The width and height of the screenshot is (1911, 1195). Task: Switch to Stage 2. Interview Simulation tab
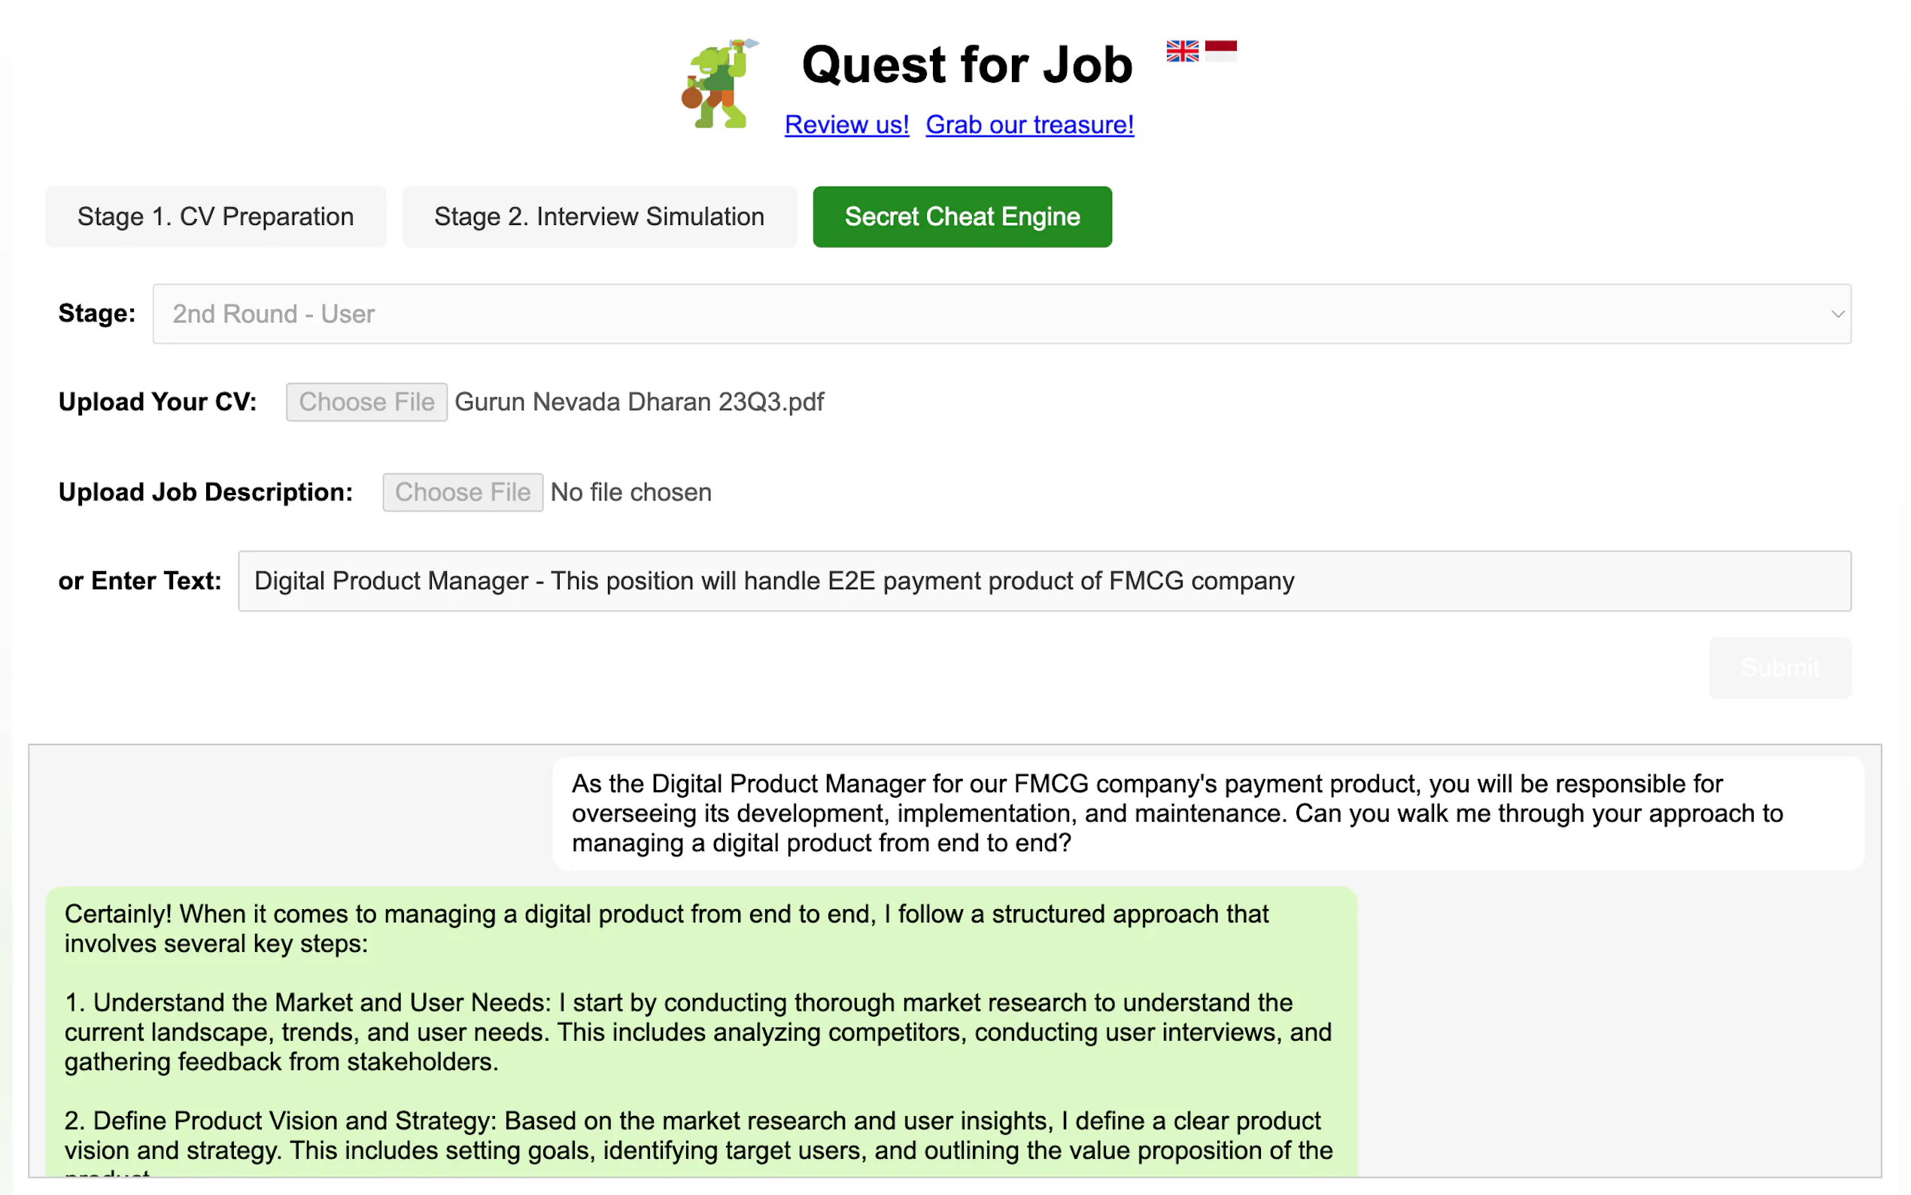click(599, 217)
